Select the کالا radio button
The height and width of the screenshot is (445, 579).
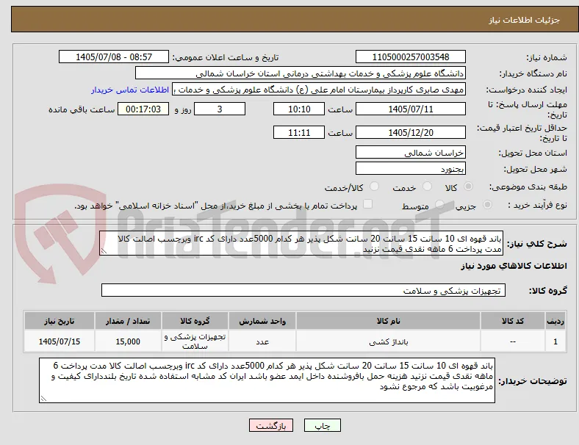pyautogui.click(x=468, y=187)
